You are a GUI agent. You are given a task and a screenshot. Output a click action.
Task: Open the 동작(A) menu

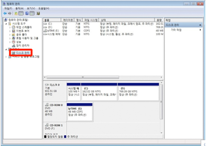pyautogui.click(x=20, y=8)
